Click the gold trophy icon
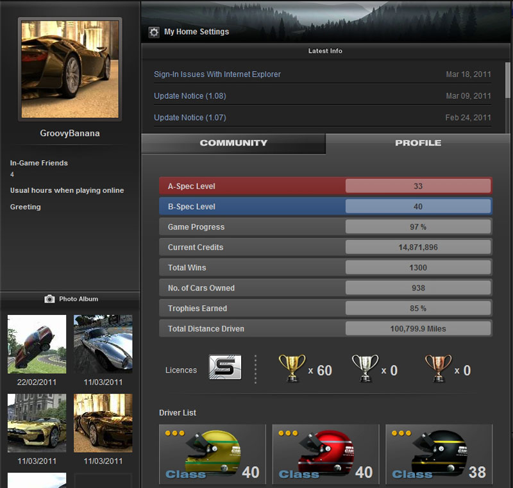513x488 pixels. pyautogui.click(x=292, y=368)
